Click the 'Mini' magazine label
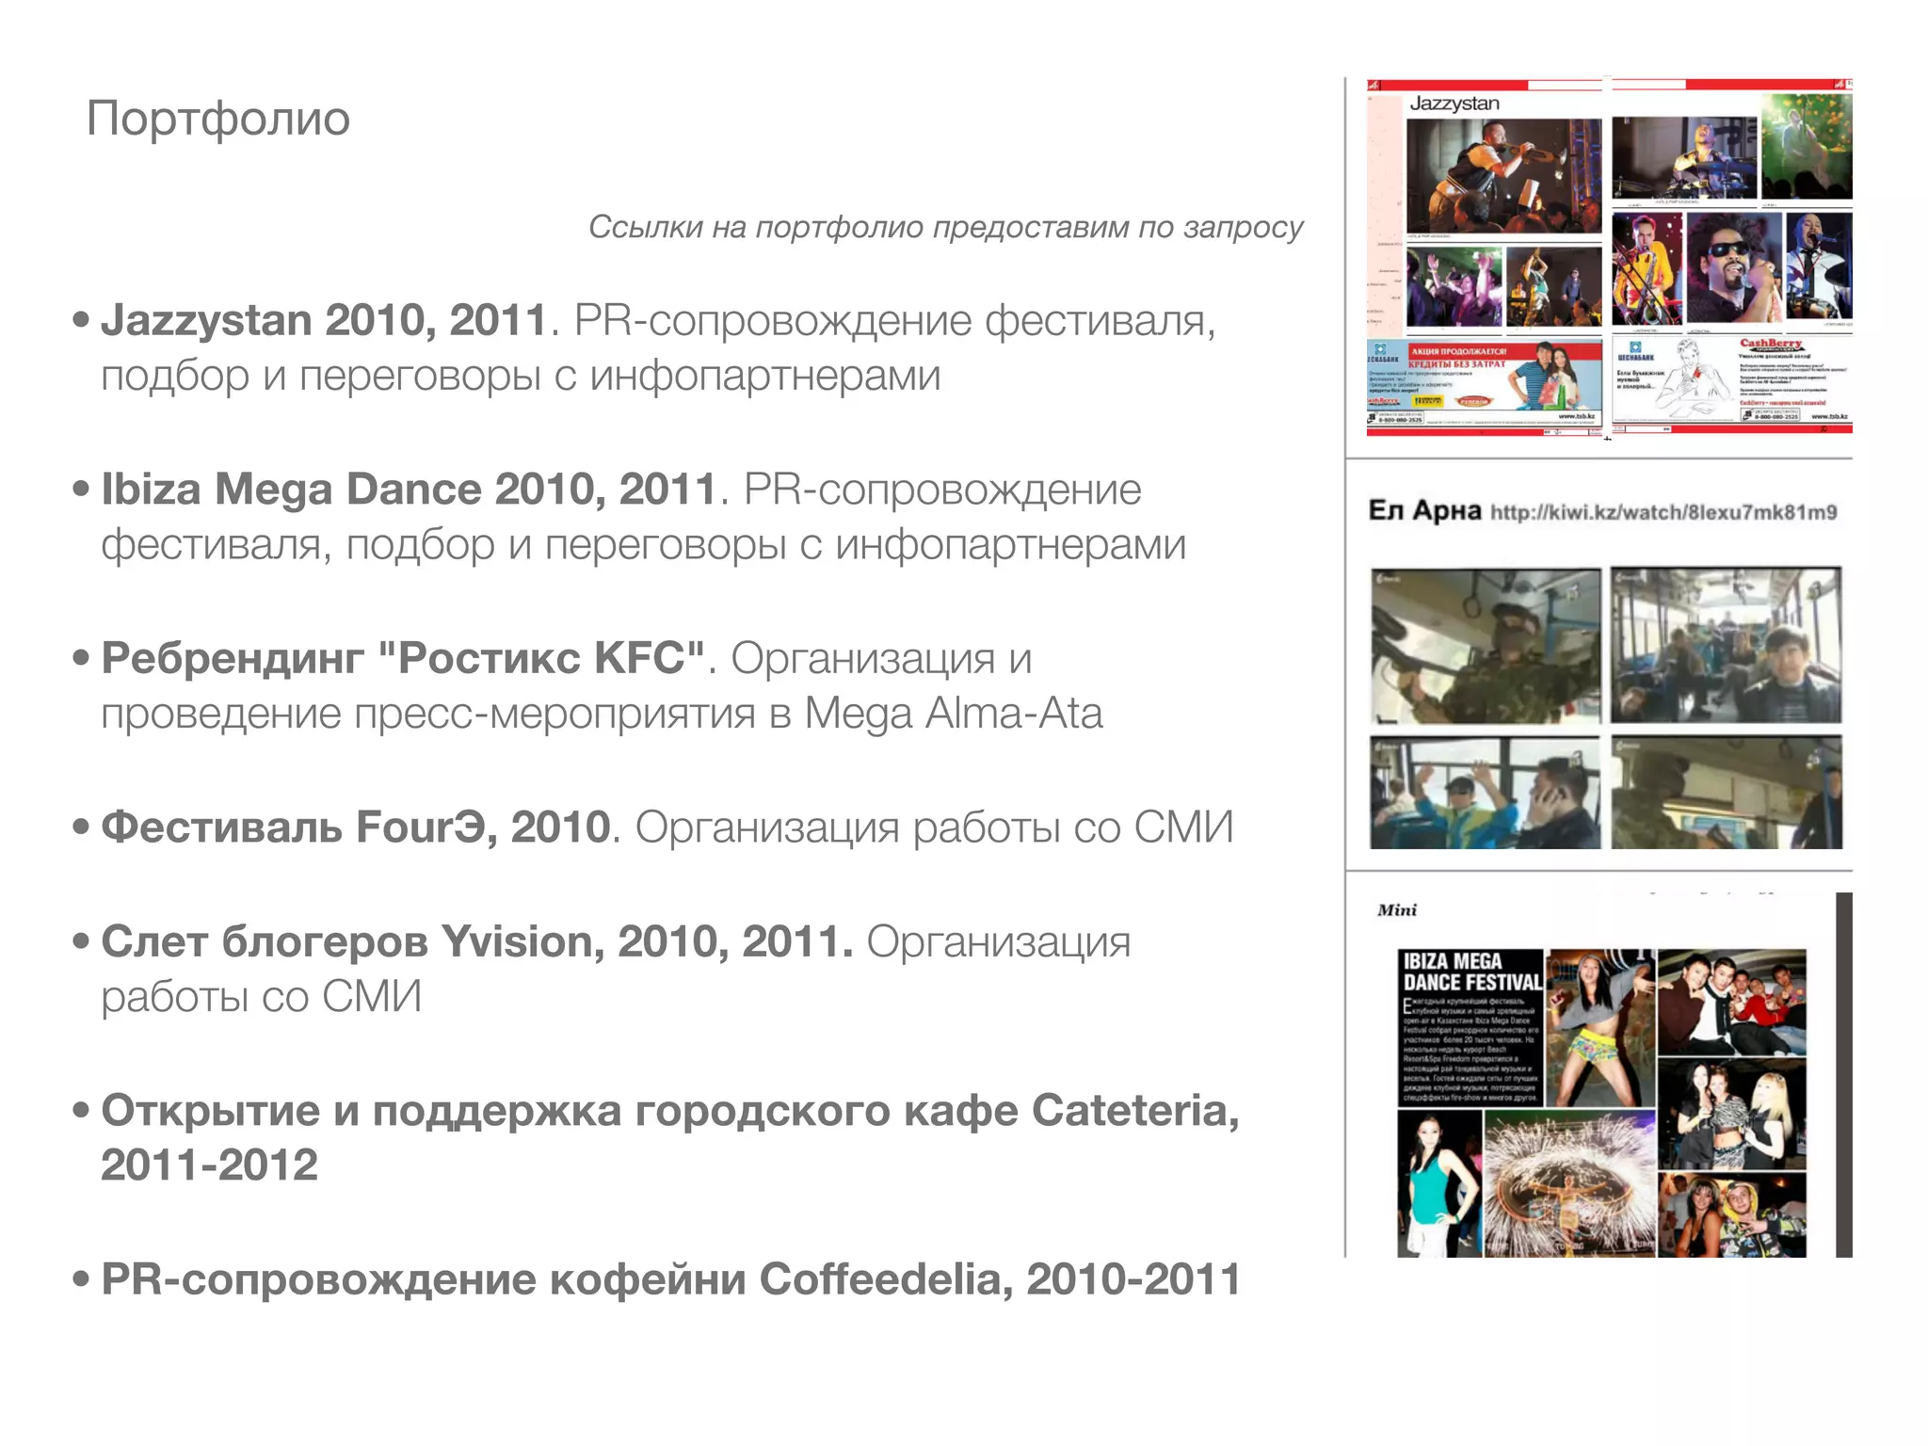Screen dimensions: 1928x1446 pyautogui.click(x=1397, y=910)
